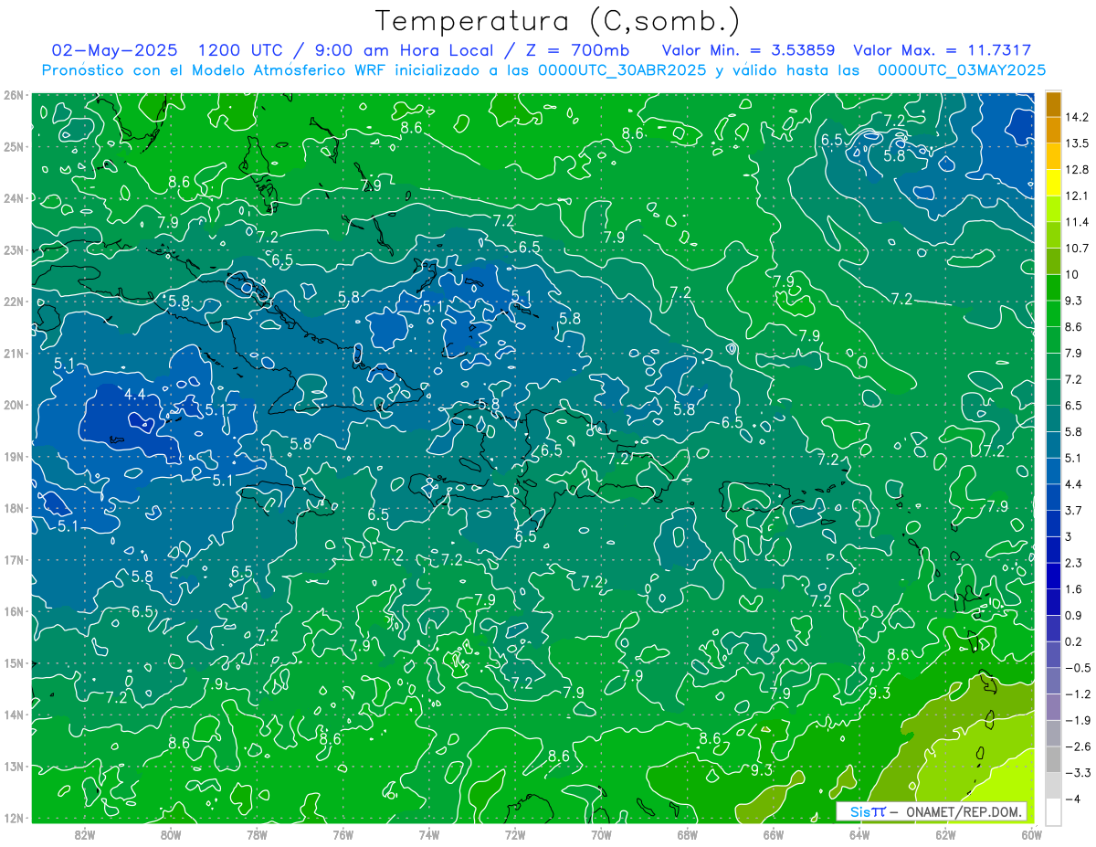Click the "14N" latitude axis label
1096x847 pixels.
click(x=14, y=715)
